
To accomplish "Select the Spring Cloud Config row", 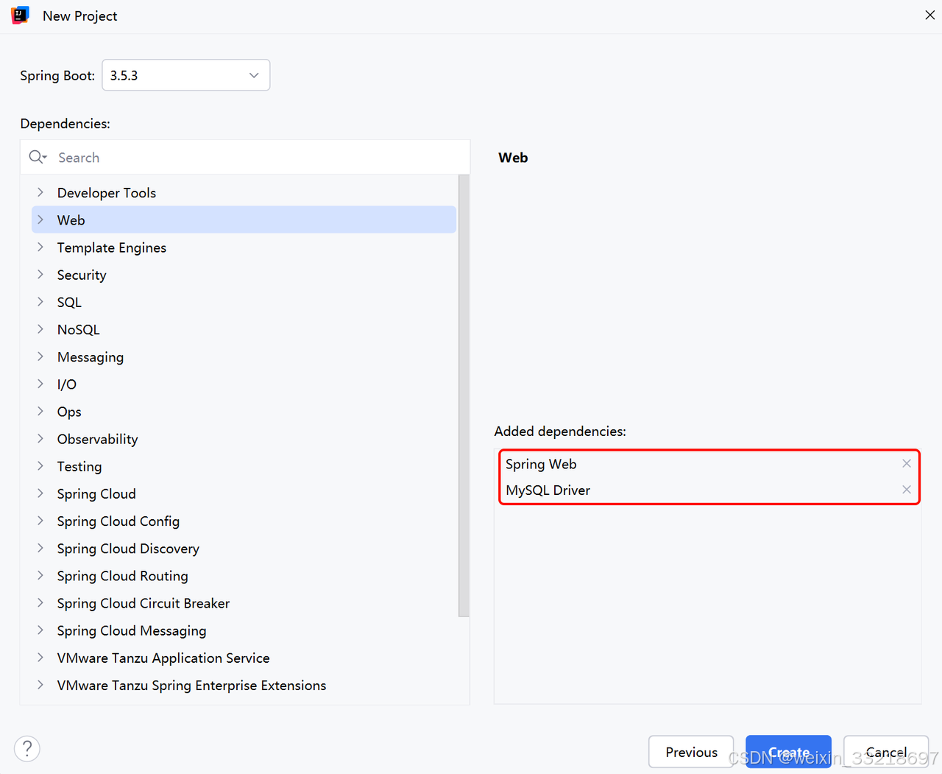I will pyautogui.click(x=244, y=521).
